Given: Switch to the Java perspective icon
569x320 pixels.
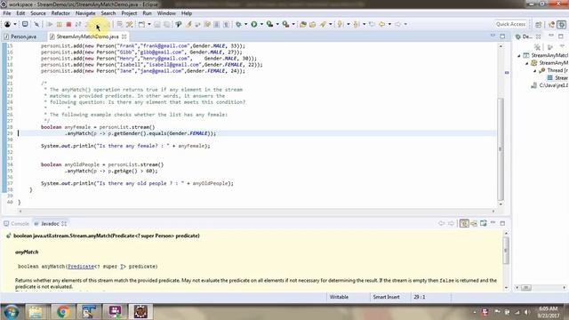Looking at the screenshot, I should tap(551, 24).
